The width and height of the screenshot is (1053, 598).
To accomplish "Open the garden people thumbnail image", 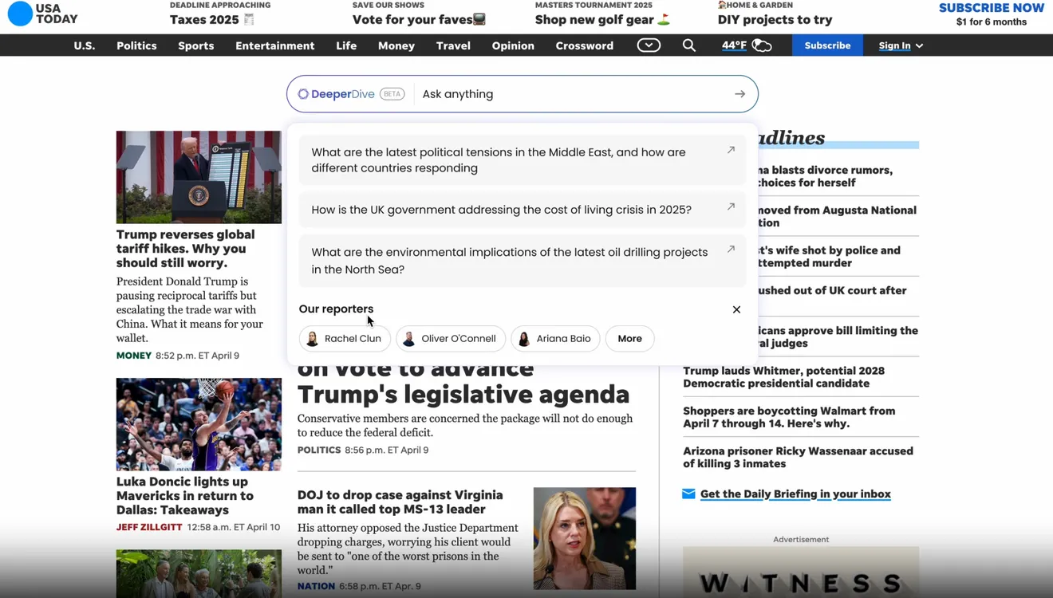I will click(199, 573).
